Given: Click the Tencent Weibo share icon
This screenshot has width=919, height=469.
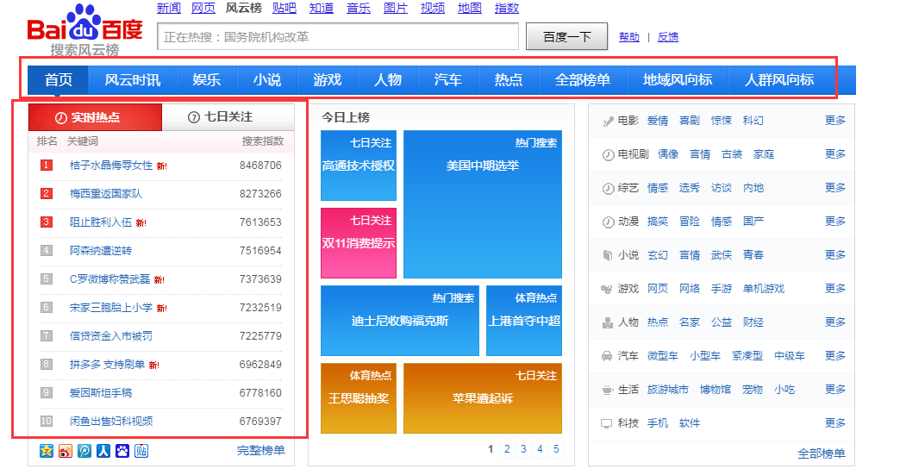Looking at the screenshot, I should (84, 451).
